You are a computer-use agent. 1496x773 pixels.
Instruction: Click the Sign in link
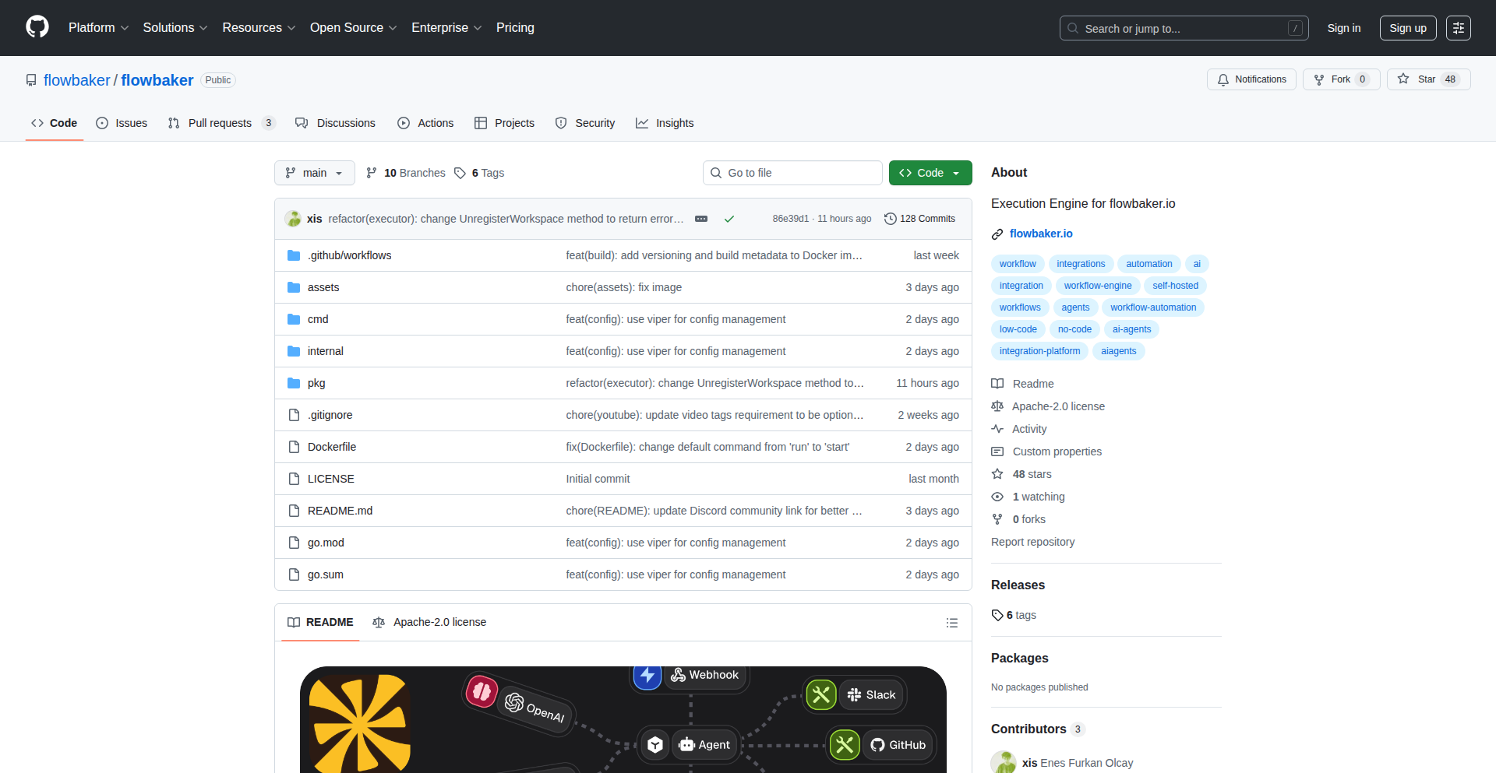1344,28
